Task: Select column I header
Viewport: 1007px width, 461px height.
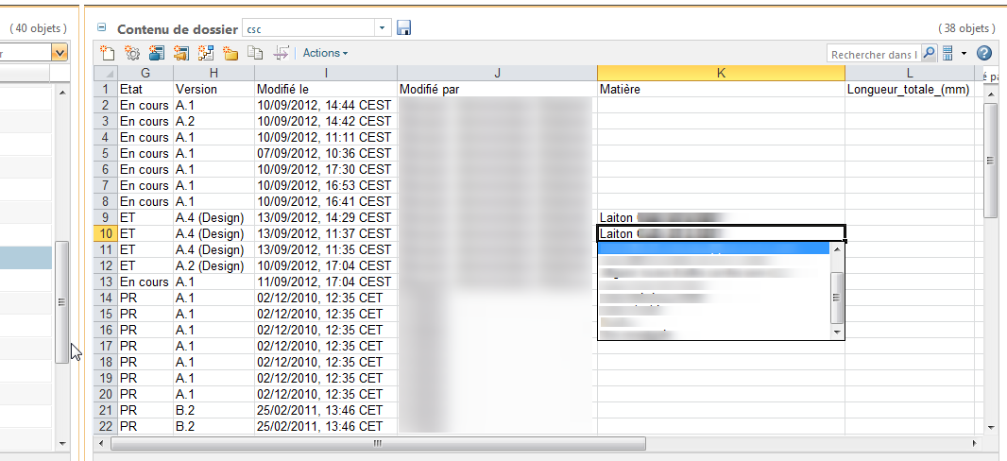Action: point(326,73)
